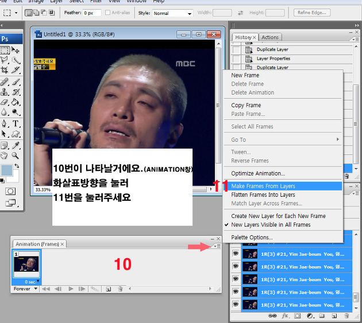Open the Style dropdown showing Normal
Image resolution: width=362 pixels, height=323 pixels.
click(x=172, y=13)
